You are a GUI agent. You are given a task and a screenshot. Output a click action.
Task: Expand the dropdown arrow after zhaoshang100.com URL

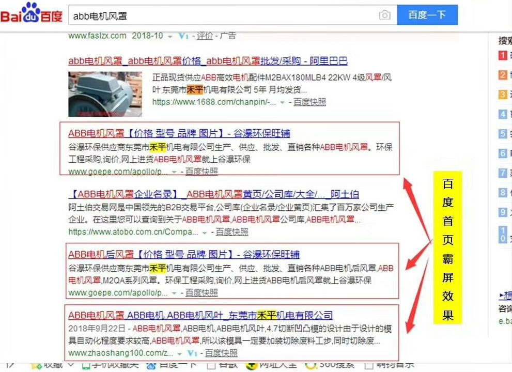click(x=179, y=353)
